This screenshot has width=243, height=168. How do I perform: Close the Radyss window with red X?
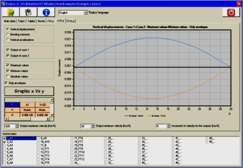[x=239, y=4]
